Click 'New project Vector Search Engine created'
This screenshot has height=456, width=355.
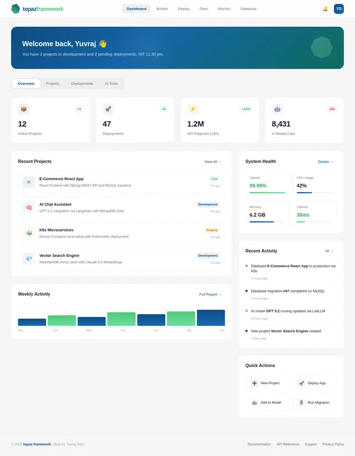[286, 331]
